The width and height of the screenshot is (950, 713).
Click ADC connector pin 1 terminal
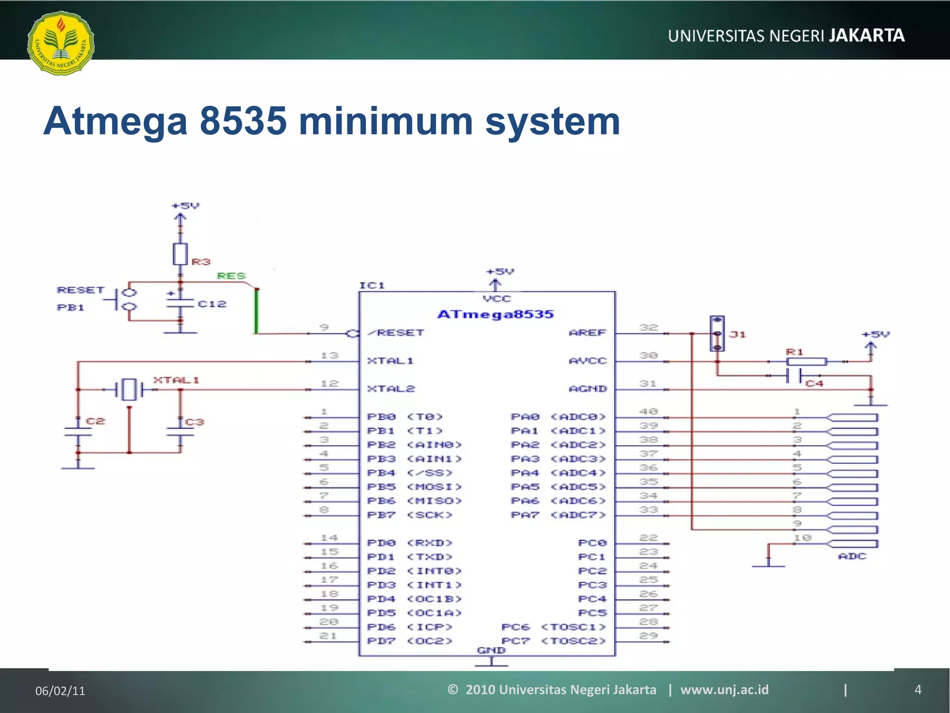pos(853,417)
